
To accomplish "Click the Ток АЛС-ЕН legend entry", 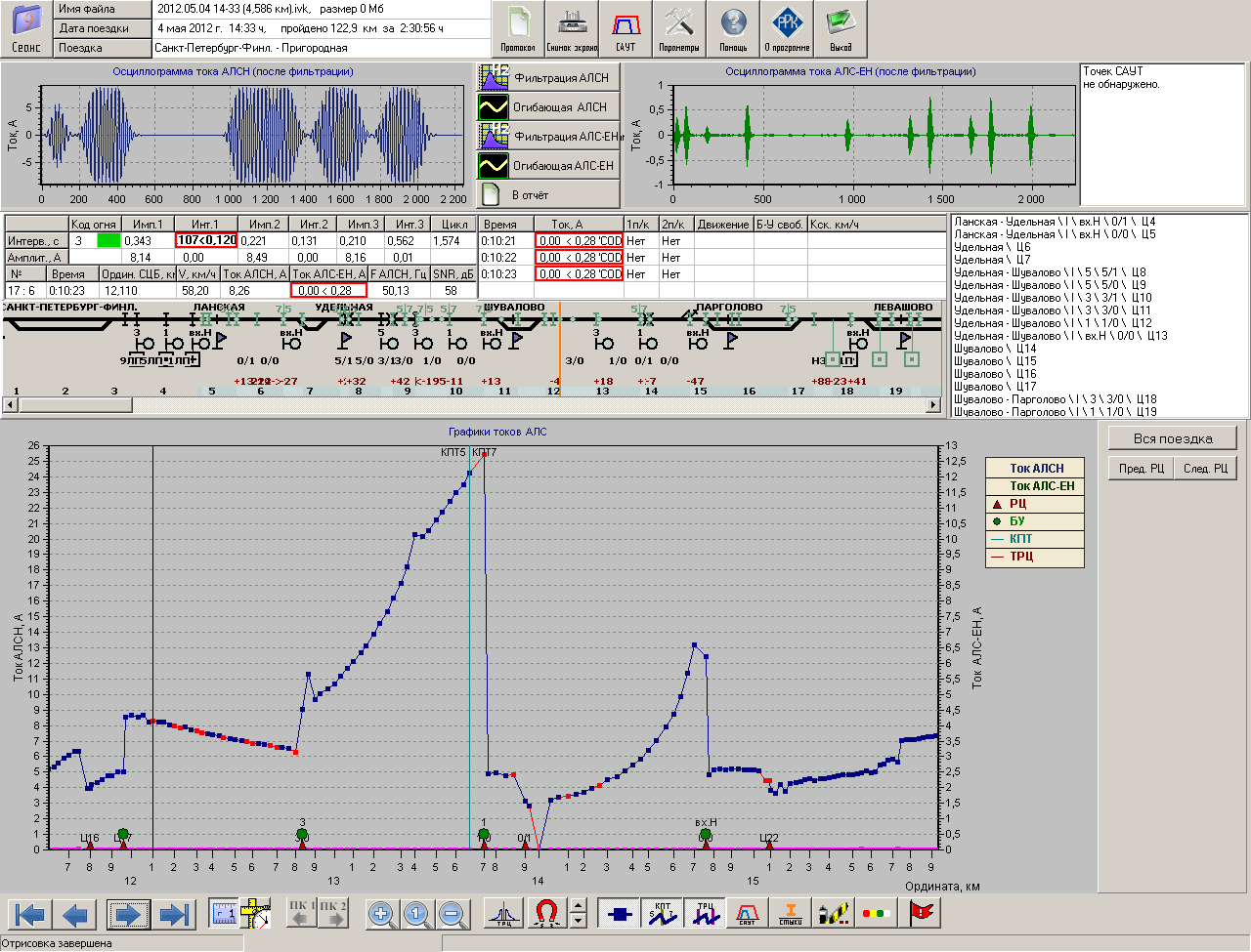I will (x=1041, y=486).
